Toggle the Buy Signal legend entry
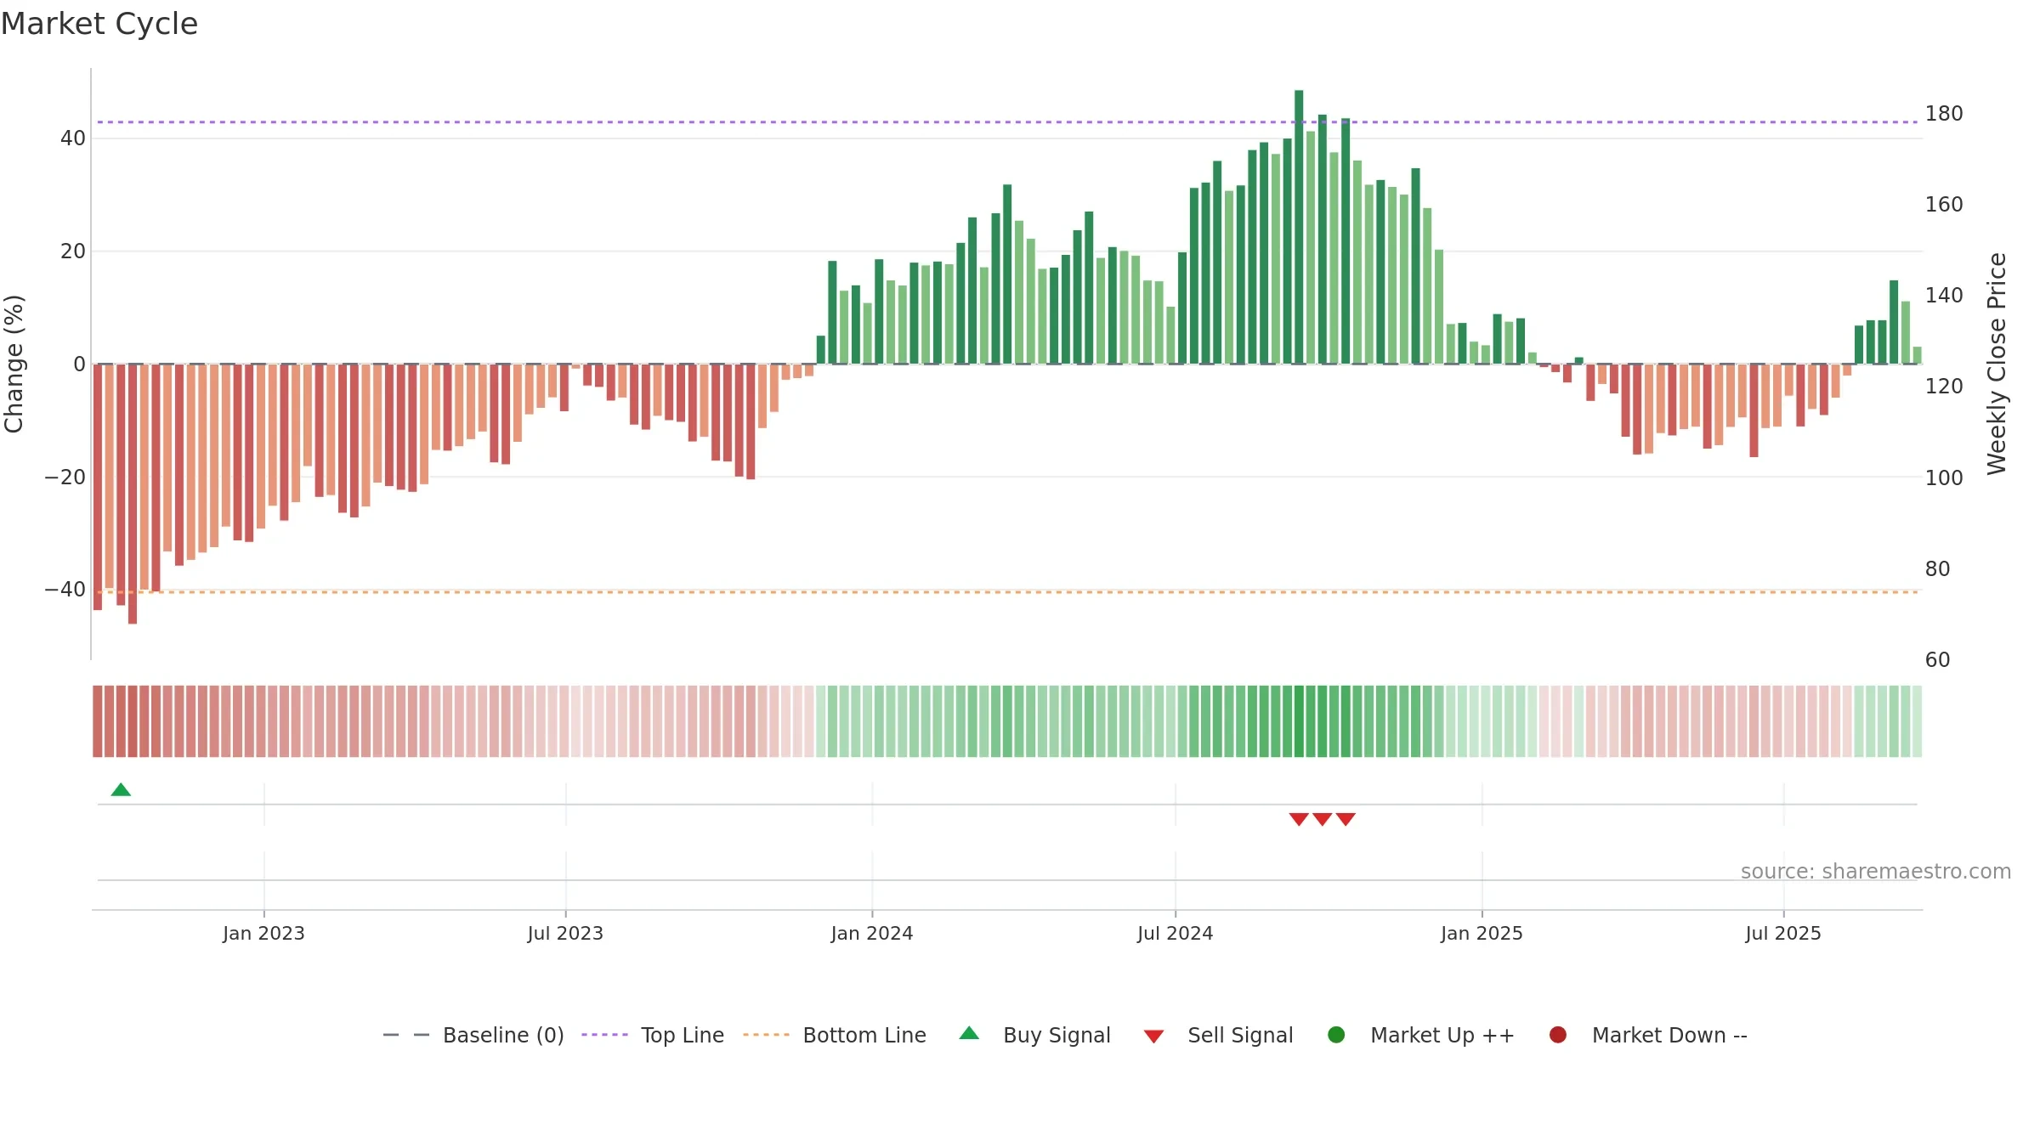2040x1147 pixels. [x=1035, y=1035]
